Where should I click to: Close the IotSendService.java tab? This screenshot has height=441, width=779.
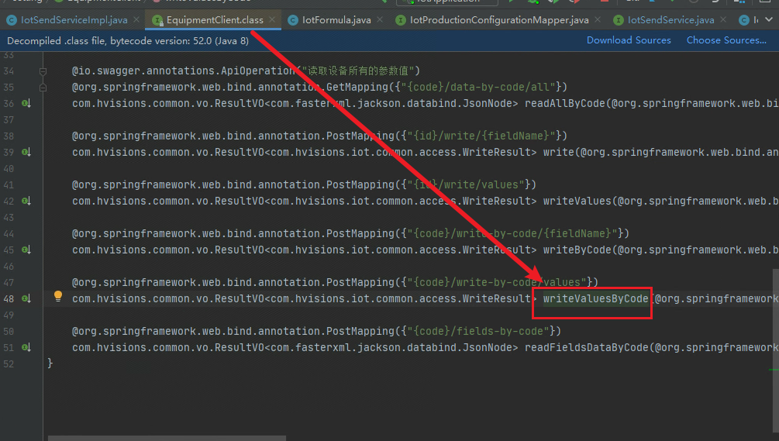click(723, 19)
